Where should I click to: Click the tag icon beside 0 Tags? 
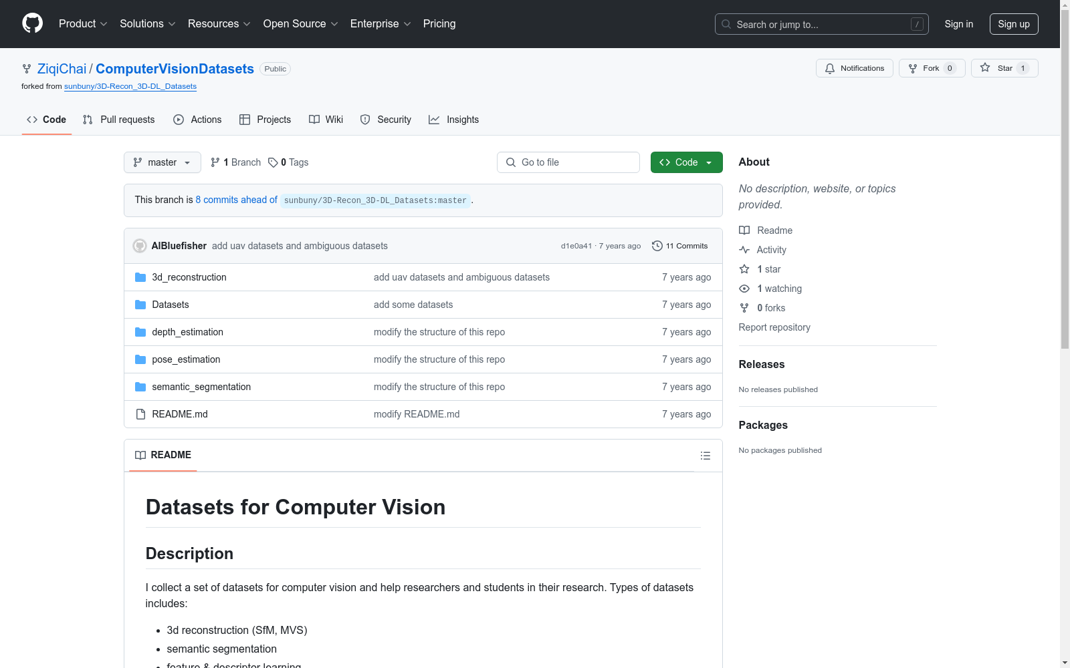273,162
